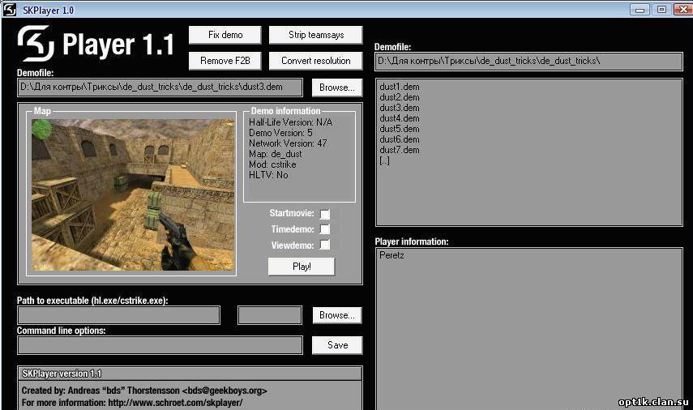The height and width of the screenshot is (410, 693).
Task: Open the parent folder [..] entry
Action: 384,160
